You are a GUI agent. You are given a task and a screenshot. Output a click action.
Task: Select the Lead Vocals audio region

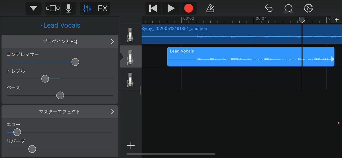click(x=251, y=56)
